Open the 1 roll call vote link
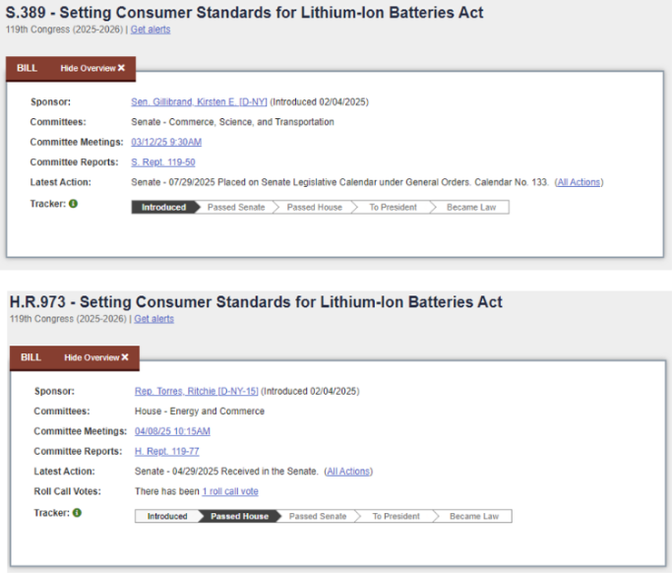Viewport: 672px width, 573px height. 230,491
